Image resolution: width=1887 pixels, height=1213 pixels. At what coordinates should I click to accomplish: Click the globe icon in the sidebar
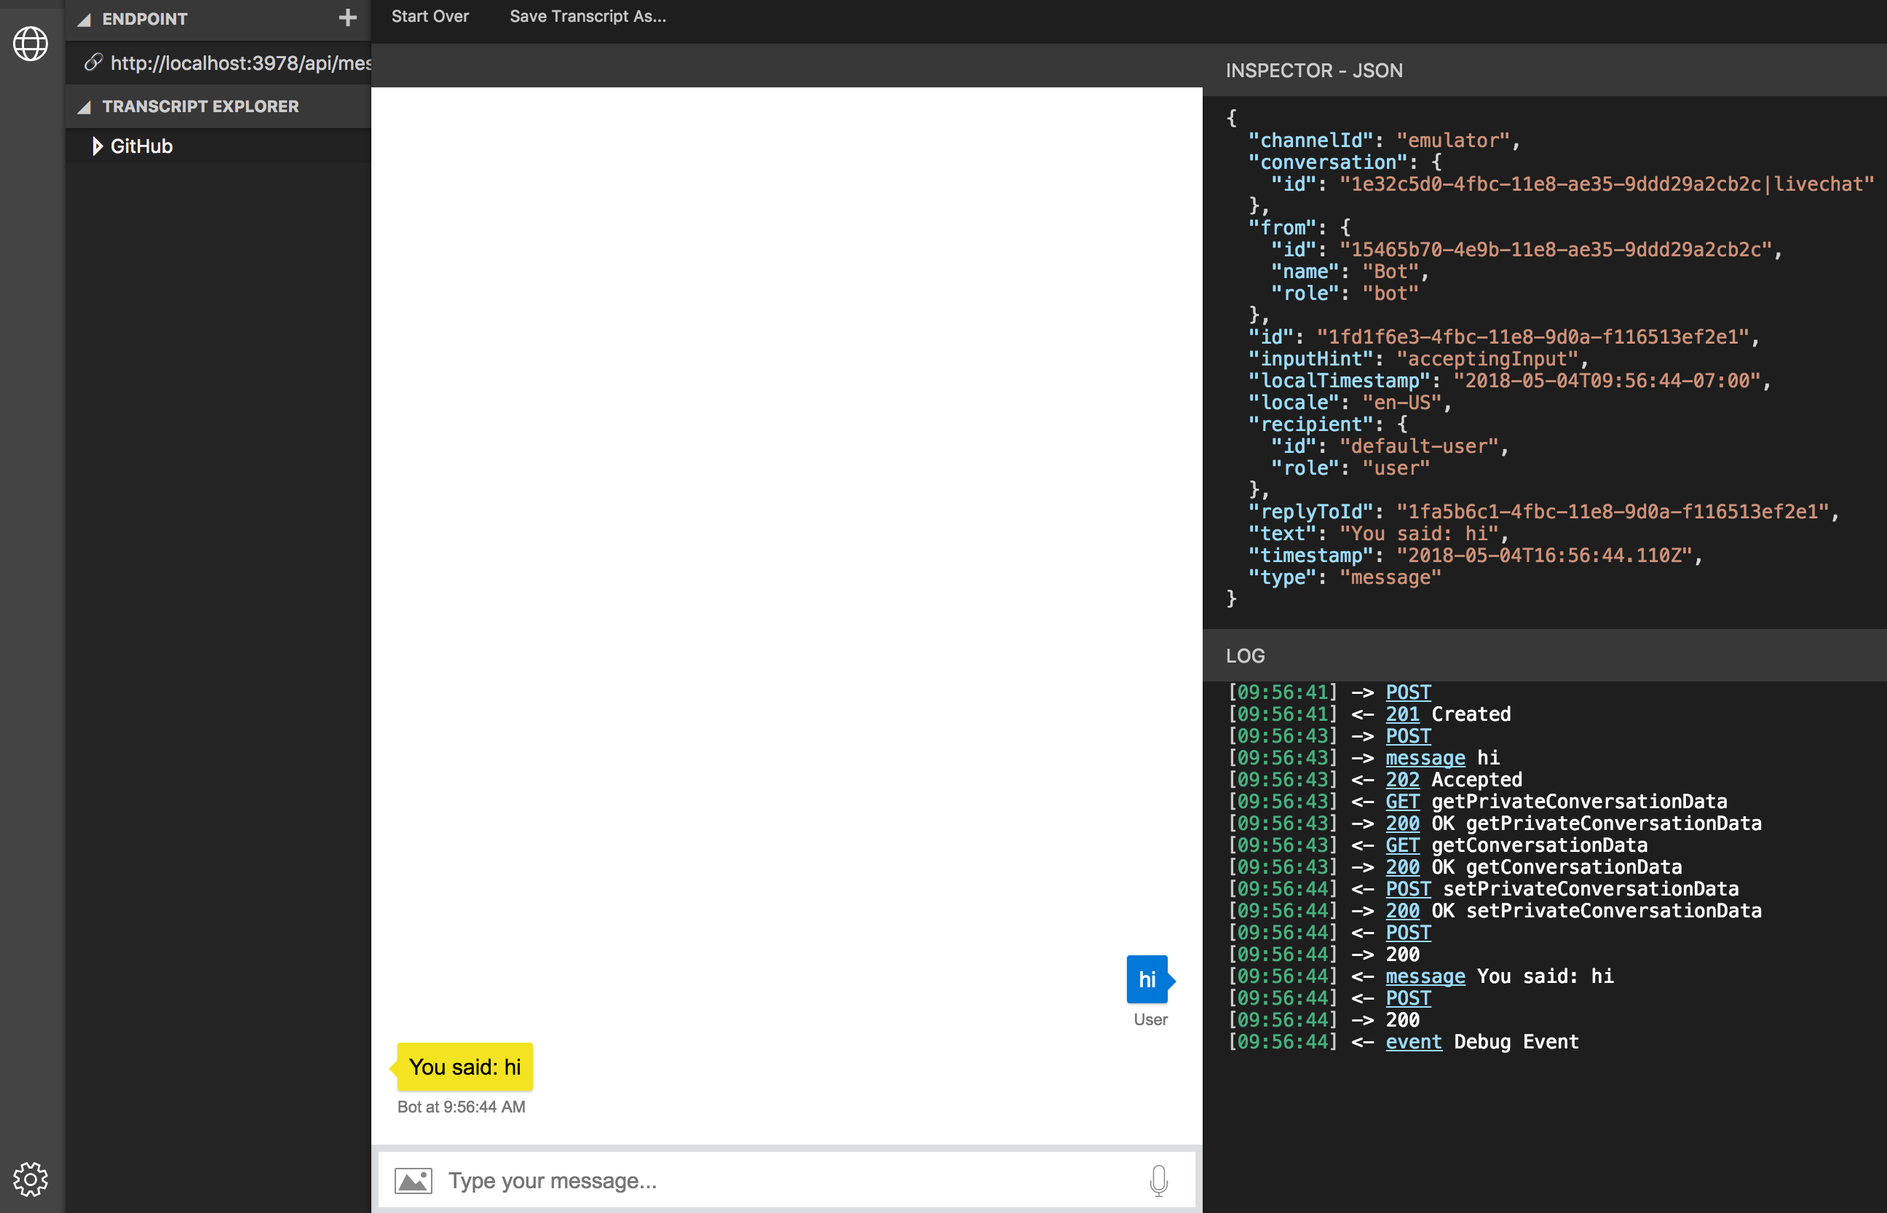click(31, 44)
